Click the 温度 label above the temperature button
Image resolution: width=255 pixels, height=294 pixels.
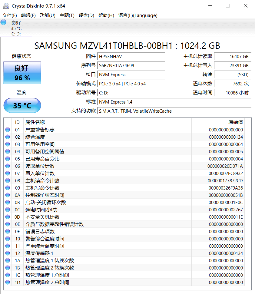point(22,92)
